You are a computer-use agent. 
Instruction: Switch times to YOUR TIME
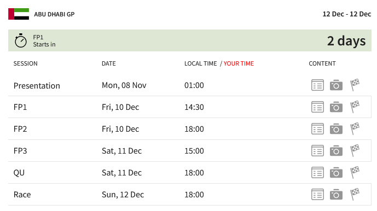(x=239, y=63)
